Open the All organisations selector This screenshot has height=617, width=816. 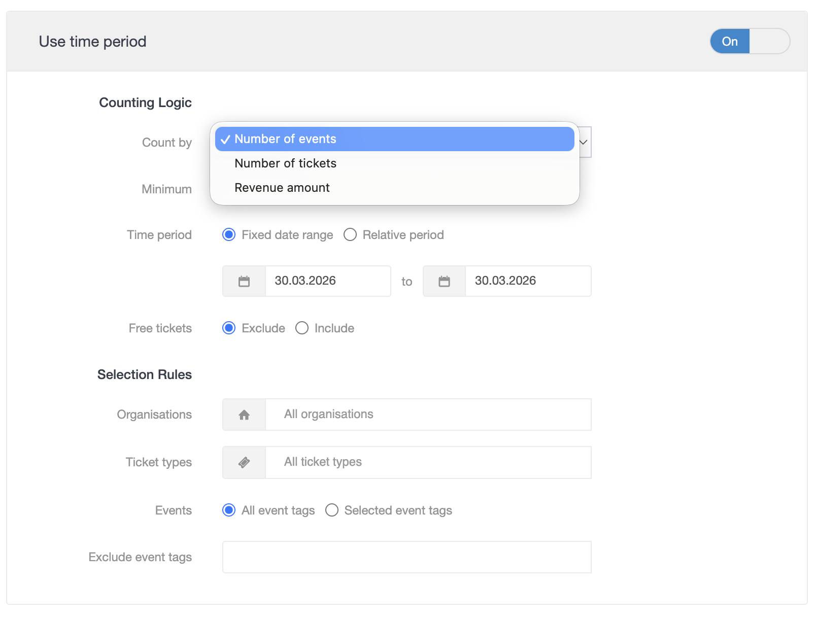click(428, 415)
